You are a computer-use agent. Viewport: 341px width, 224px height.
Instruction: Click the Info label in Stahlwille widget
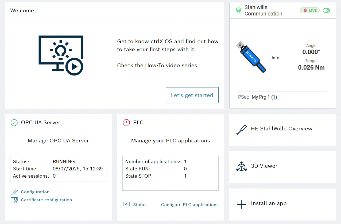tap(275, 58)
